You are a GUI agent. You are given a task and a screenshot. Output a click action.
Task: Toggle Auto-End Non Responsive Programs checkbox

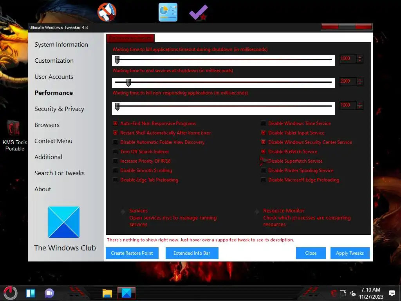116,123
